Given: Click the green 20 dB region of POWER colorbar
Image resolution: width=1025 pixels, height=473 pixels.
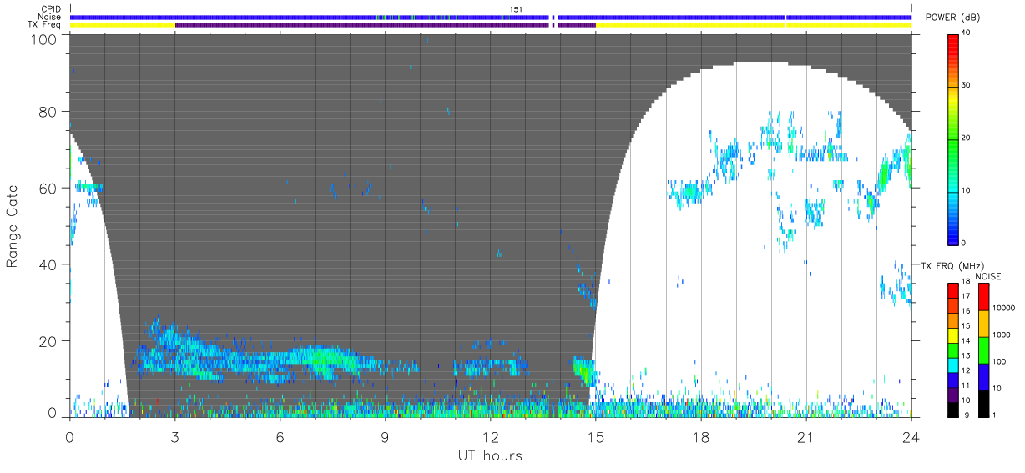Looking at the screenshot, I should [x=953, y=138].
